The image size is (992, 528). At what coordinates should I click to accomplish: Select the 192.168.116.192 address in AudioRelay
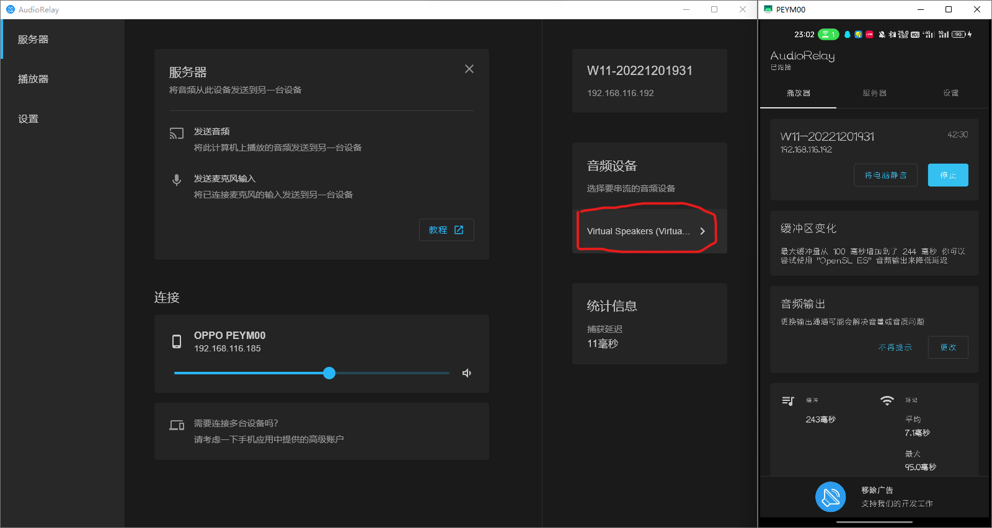(x=621, y=93)
